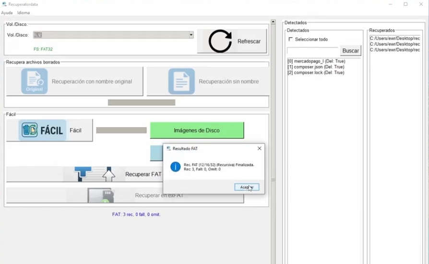The width and height of the screenshot is (429, 264).
Task: Click the blue info icon in dialog
Action: [x=175, y=167]
